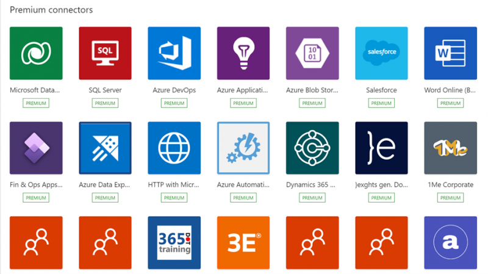The width and height of the screenshot is (488, 274).
Task: Open the }exghts gen. connector icon
Action: [381, 148]
